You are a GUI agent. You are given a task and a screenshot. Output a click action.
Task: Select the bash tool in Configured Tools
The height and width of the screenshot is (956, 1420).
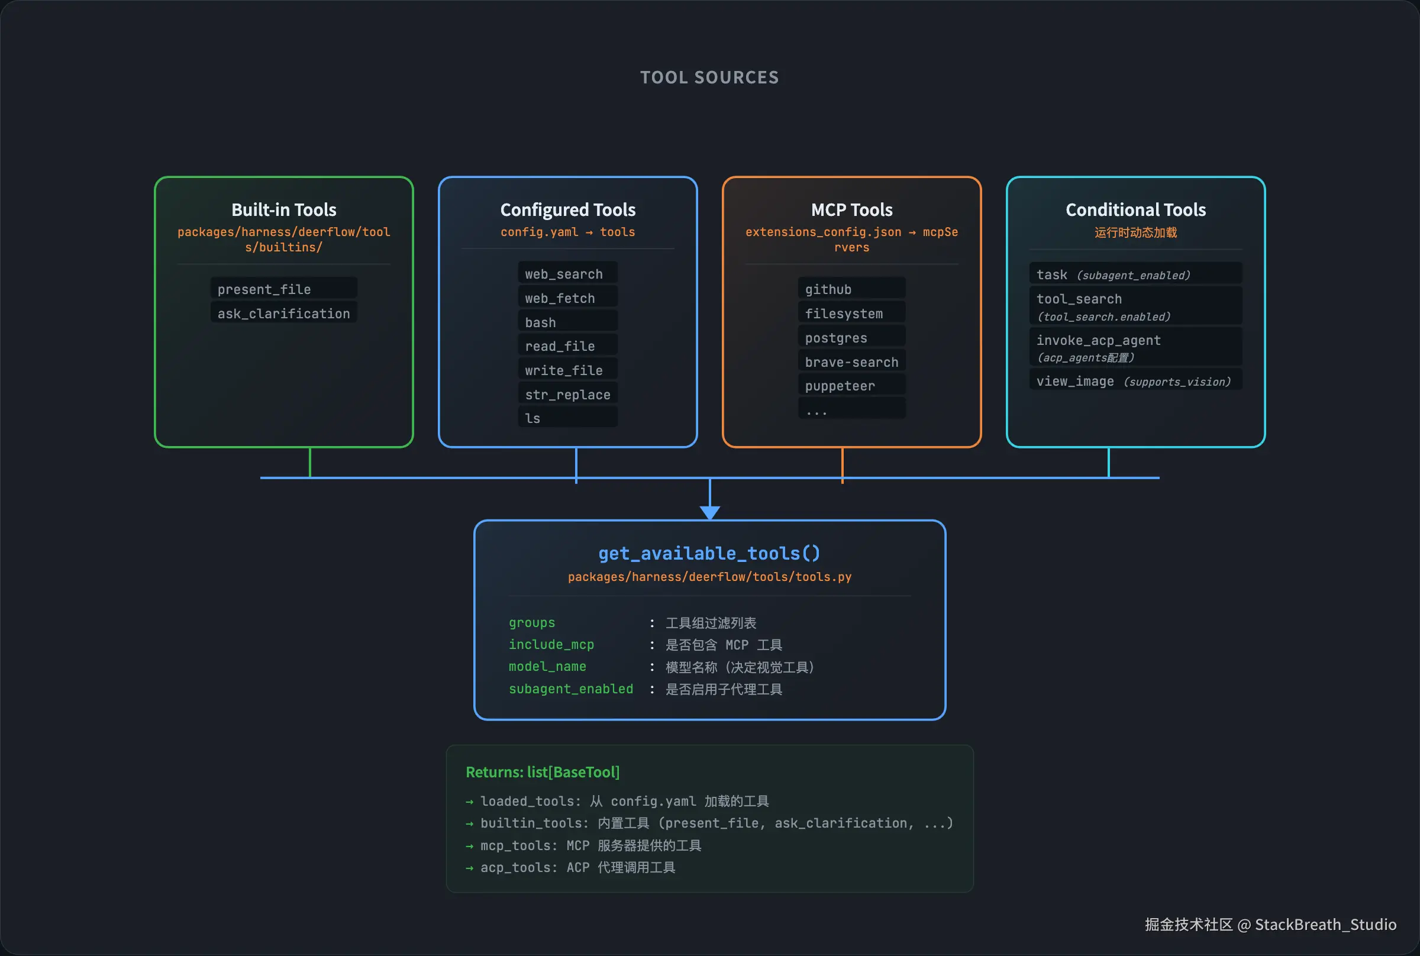click(567, 321)
